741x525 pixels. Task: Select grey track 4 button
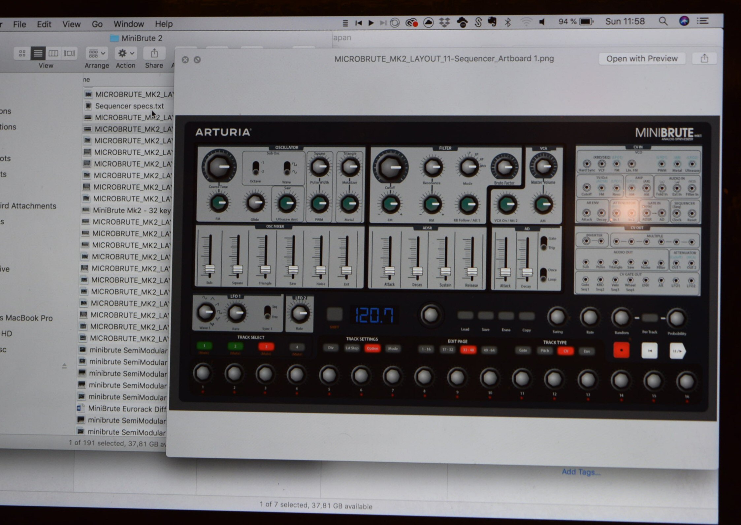click(297, 347)
